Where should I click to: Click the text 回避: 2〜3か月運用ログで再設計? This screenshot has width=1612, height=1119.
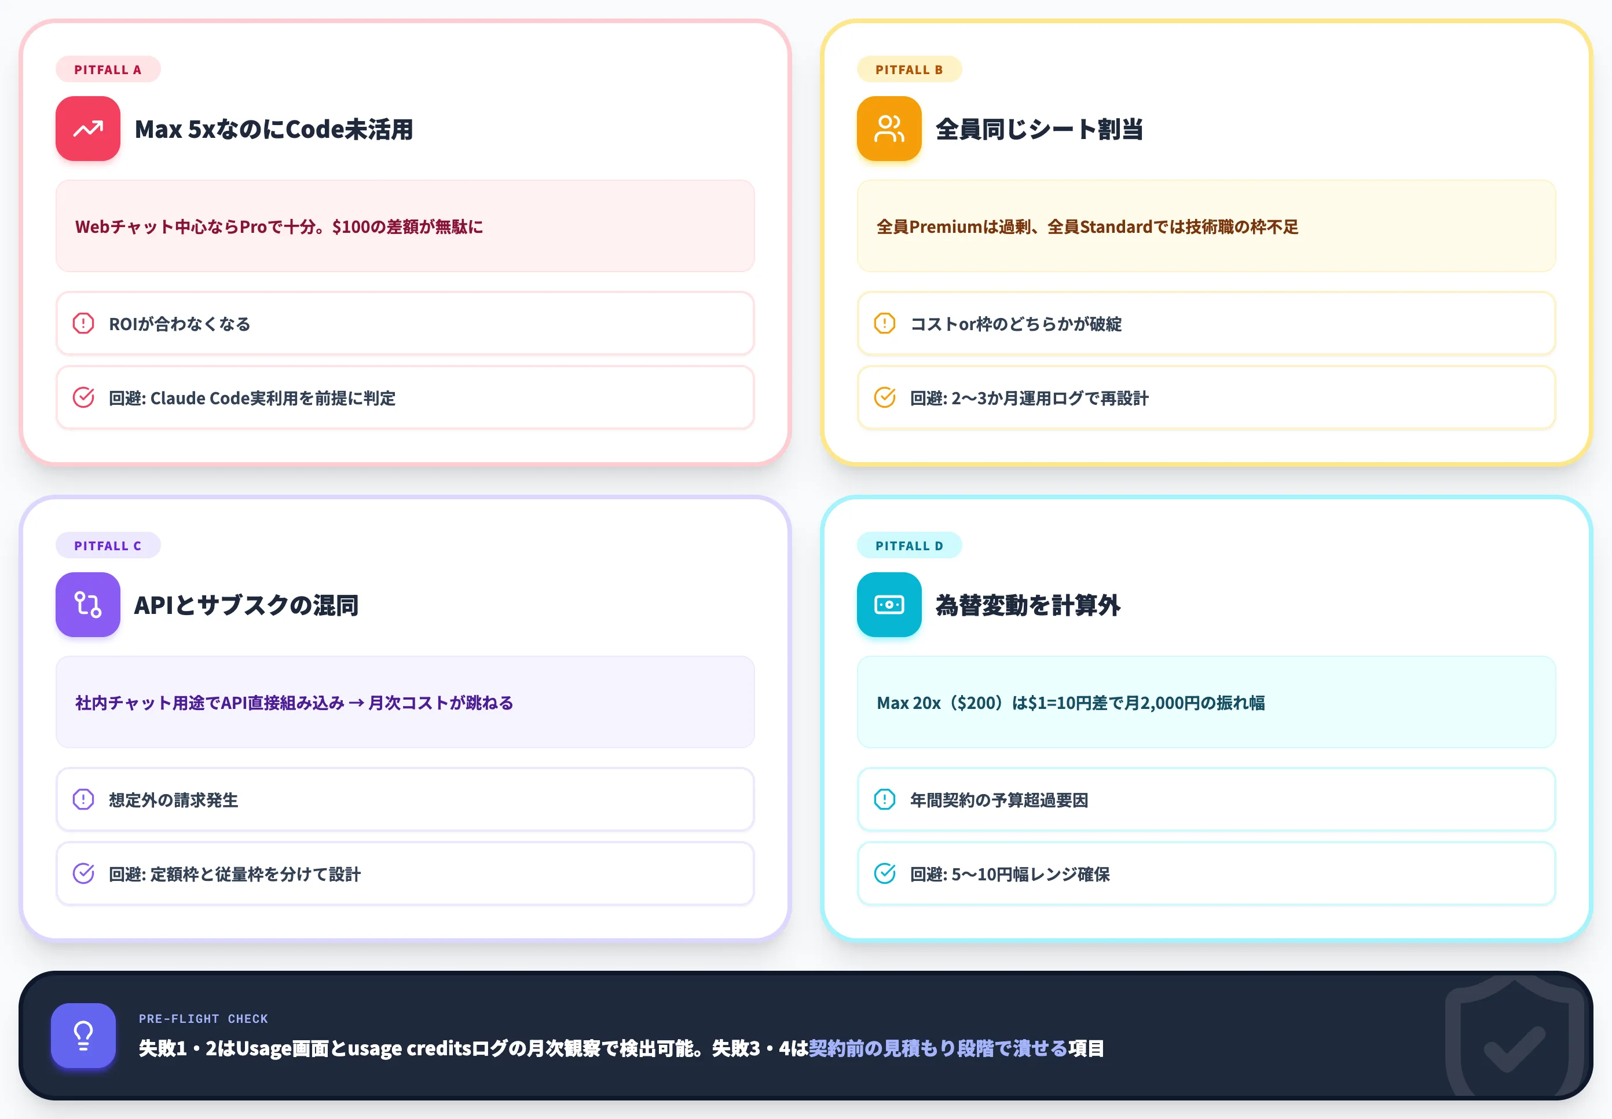tap(1029, 398)
